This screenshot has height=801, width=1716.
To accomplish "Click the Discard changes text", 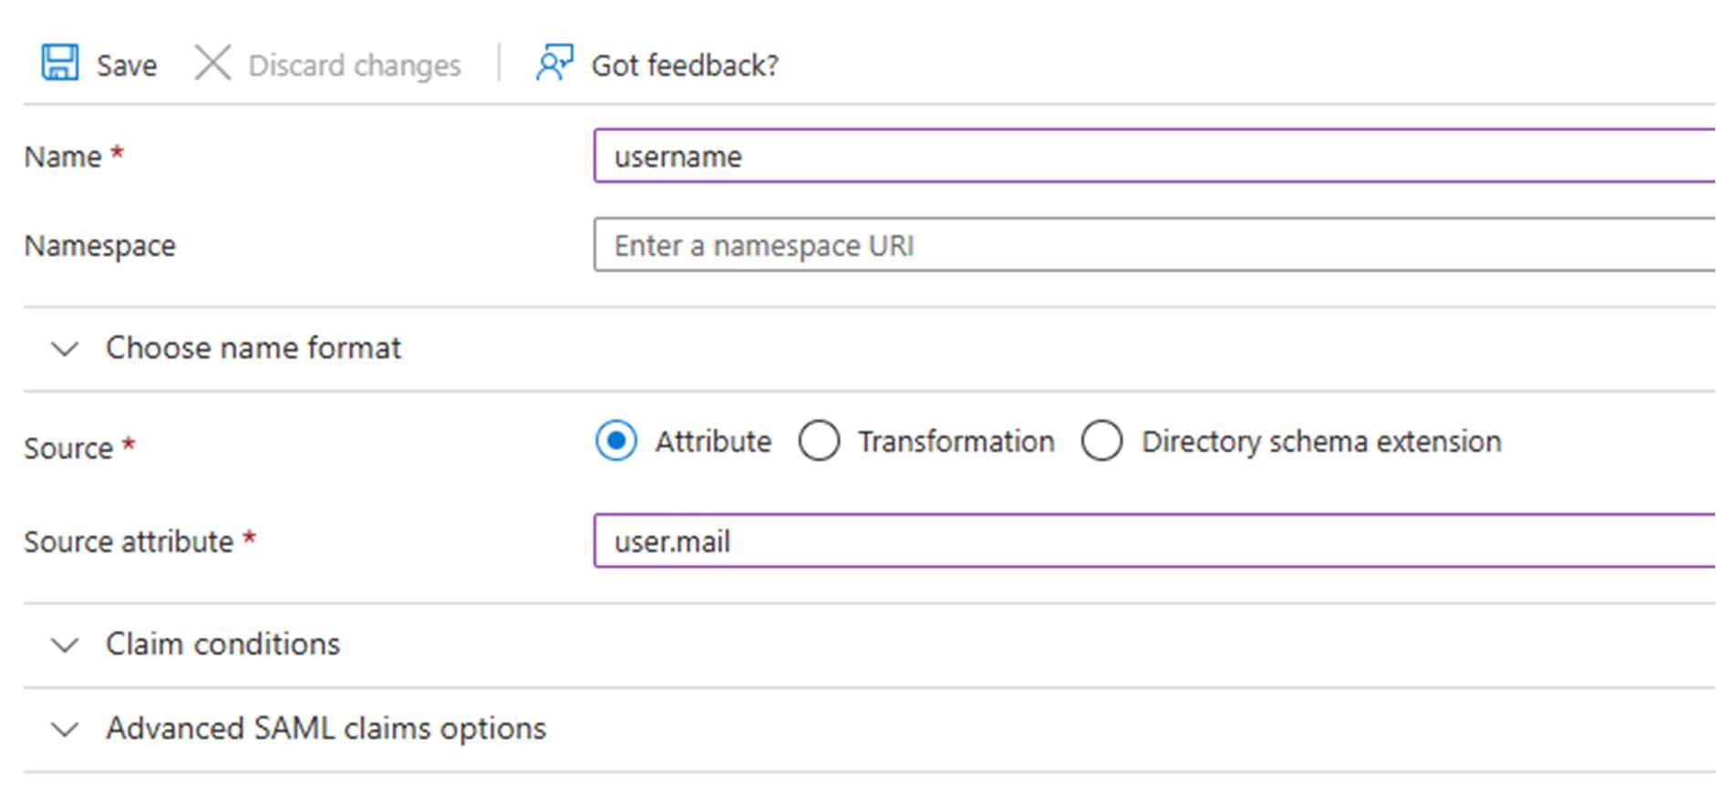I will click(355, 66).
